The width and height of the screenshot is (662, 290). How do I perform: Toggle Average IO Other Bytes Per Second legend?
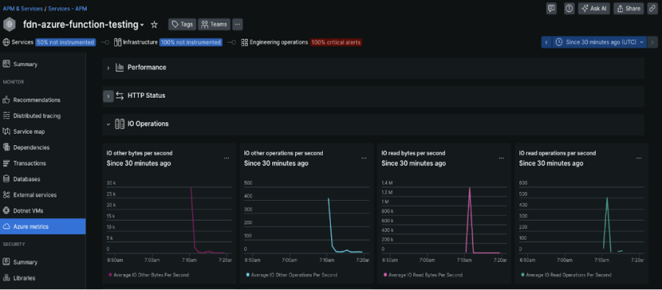click(x=149, y=275)
